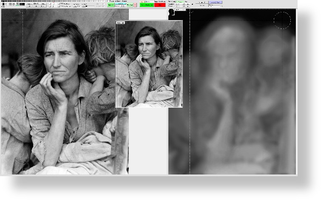Image resolution: width=332 pixels, height=220 pixels.
Task: Click the small green button left of the cyan field
Action: (x=111, y=5)
